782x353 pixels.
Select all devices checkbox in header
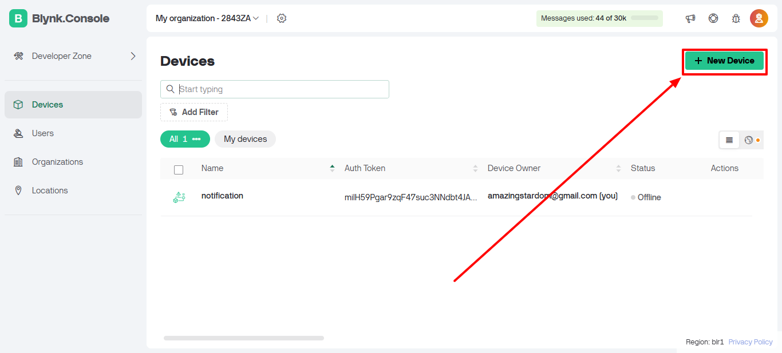tap(179, 170)
